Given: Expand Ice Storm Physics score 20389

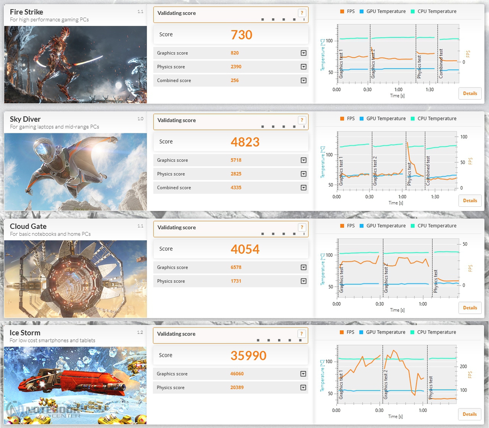Looking at the screenshot, I should coord(303,387).
